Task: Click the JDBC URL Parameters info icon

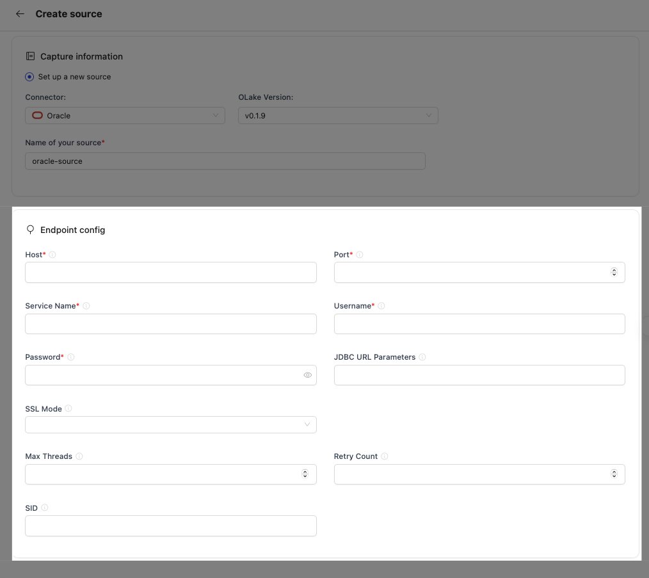Action: [x=422, y=357]
